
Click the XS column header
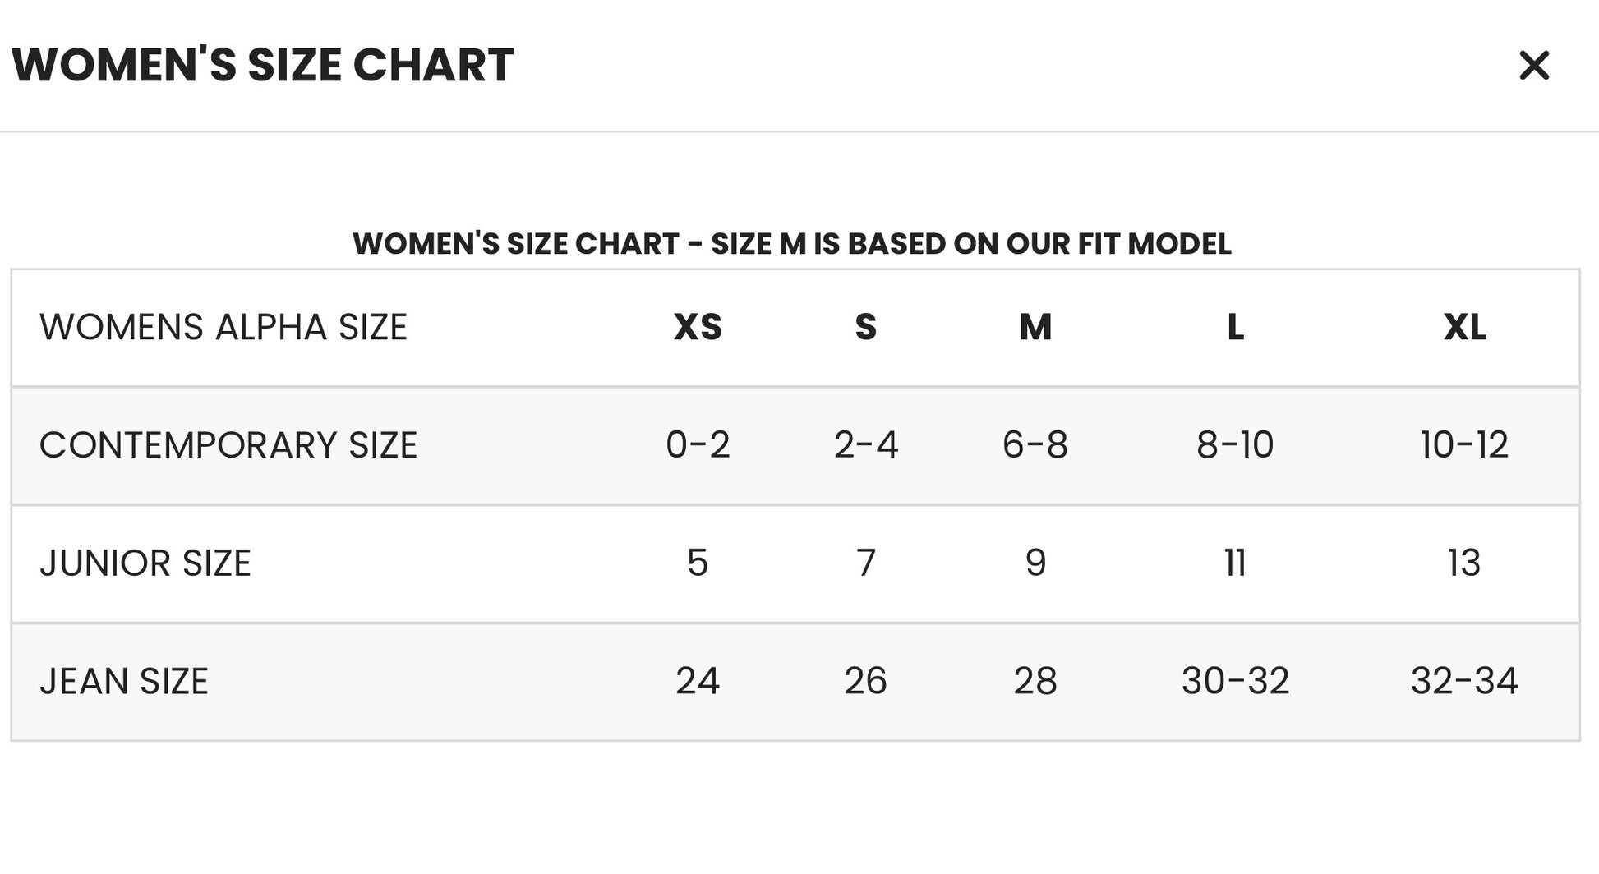[698, 327]
